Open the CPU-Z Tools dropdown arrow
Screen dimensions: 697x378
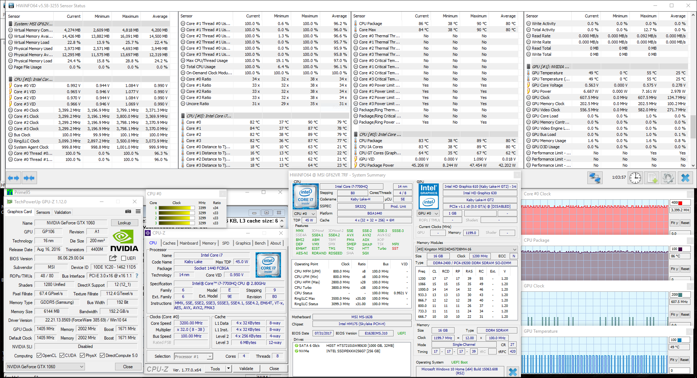(x=228, y=369)
